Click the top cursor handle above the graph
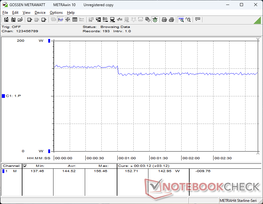 click(258, 40)
